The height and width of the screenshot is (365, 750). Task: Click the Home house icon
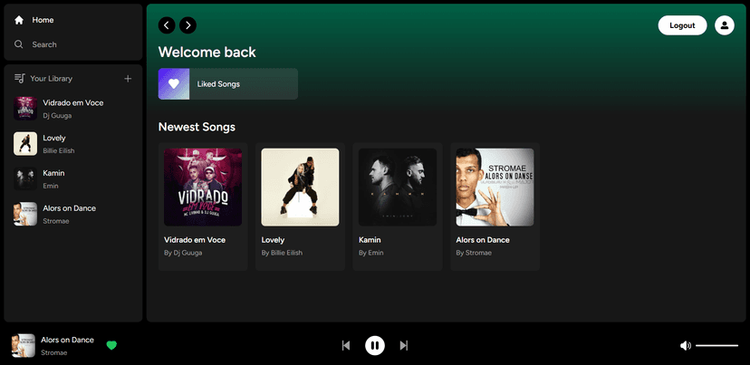pos(19,20)
